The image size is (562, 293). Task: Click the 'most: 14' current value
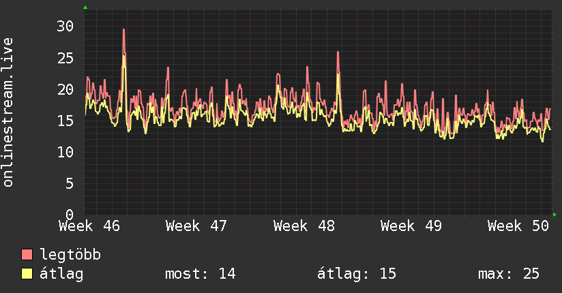coord(201,274)
